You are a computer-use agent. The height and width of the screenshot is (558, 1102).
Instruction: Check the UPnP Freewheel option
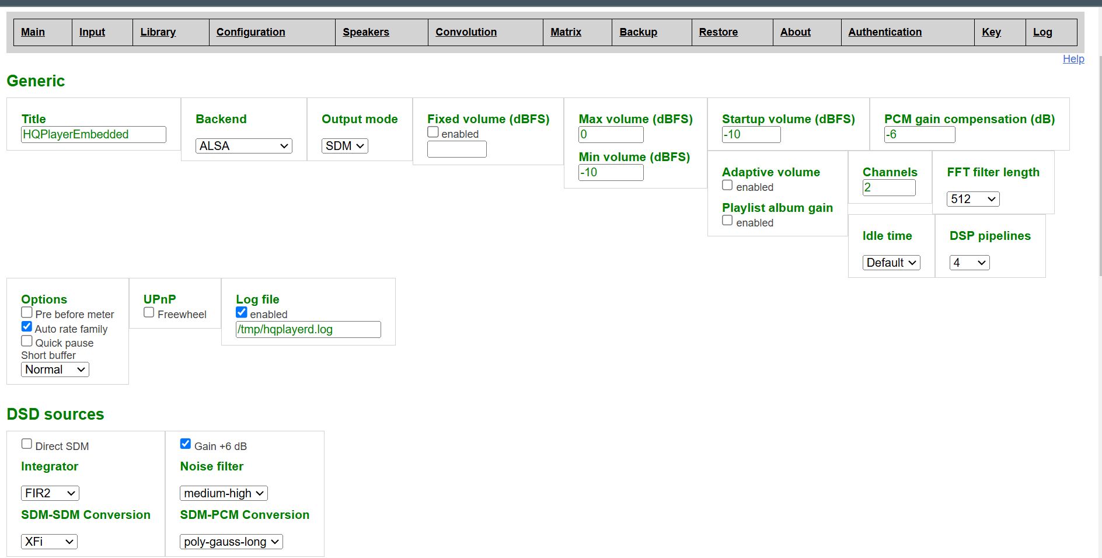pyautogui.click(x=149, y=313)
